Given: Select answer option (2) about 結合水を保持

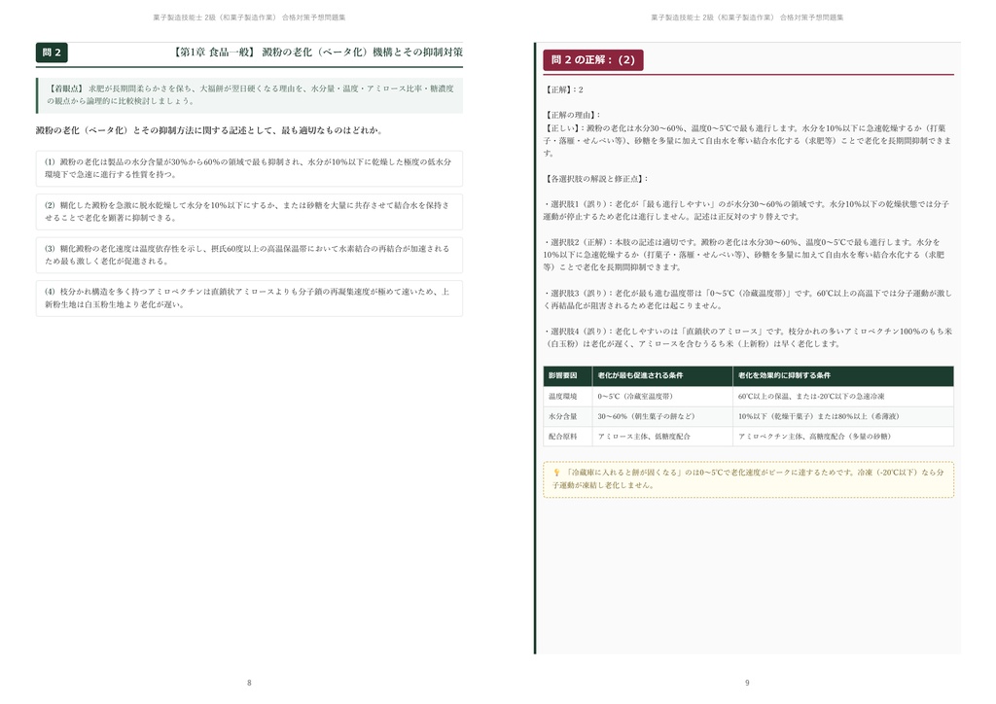Looking at the screenshot, I should (249, 211).
